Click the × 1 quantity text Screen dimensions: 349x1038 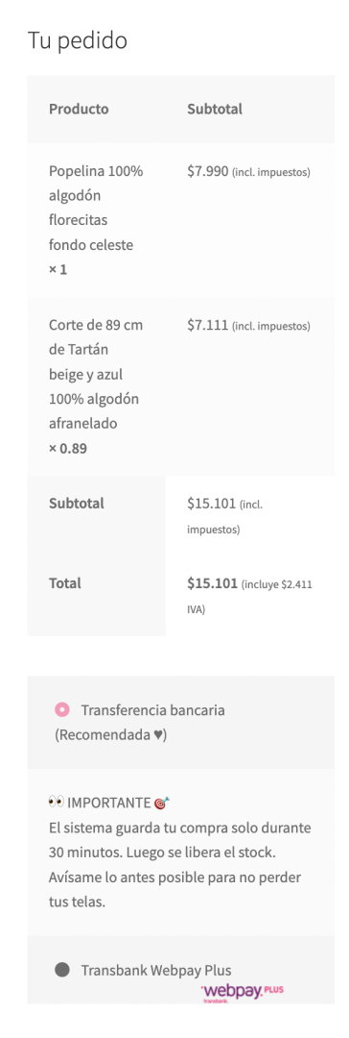58,269
